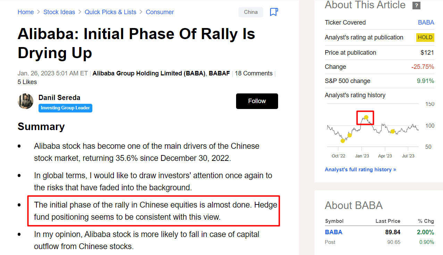
Task: Open the help tooltip in About This Article
Action: [416, 6]
